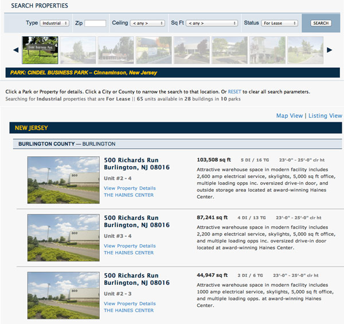View Property Details for Unit #2 - 3

pos(130,304)
